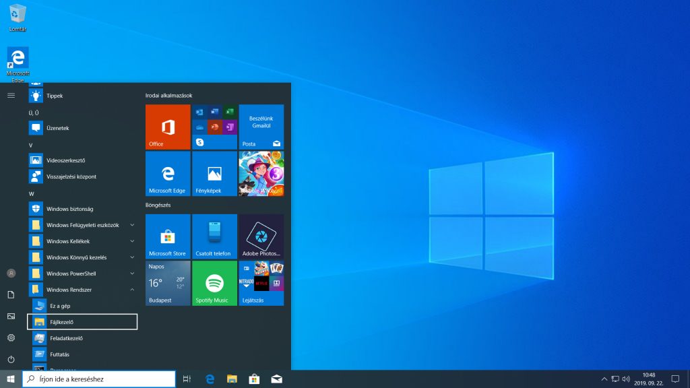690x388 pixels.
Task: Launch the Spotify Music tile
Action: pyautogui.click(x=214, y=284)
